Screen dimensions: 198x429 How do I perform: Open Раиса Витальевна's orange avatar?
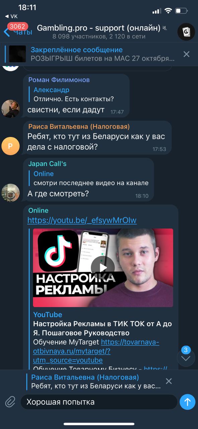tap(10, 146)
